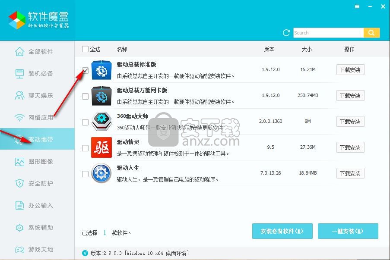Check the 360驱动大师 checkbox

[86, 122]
